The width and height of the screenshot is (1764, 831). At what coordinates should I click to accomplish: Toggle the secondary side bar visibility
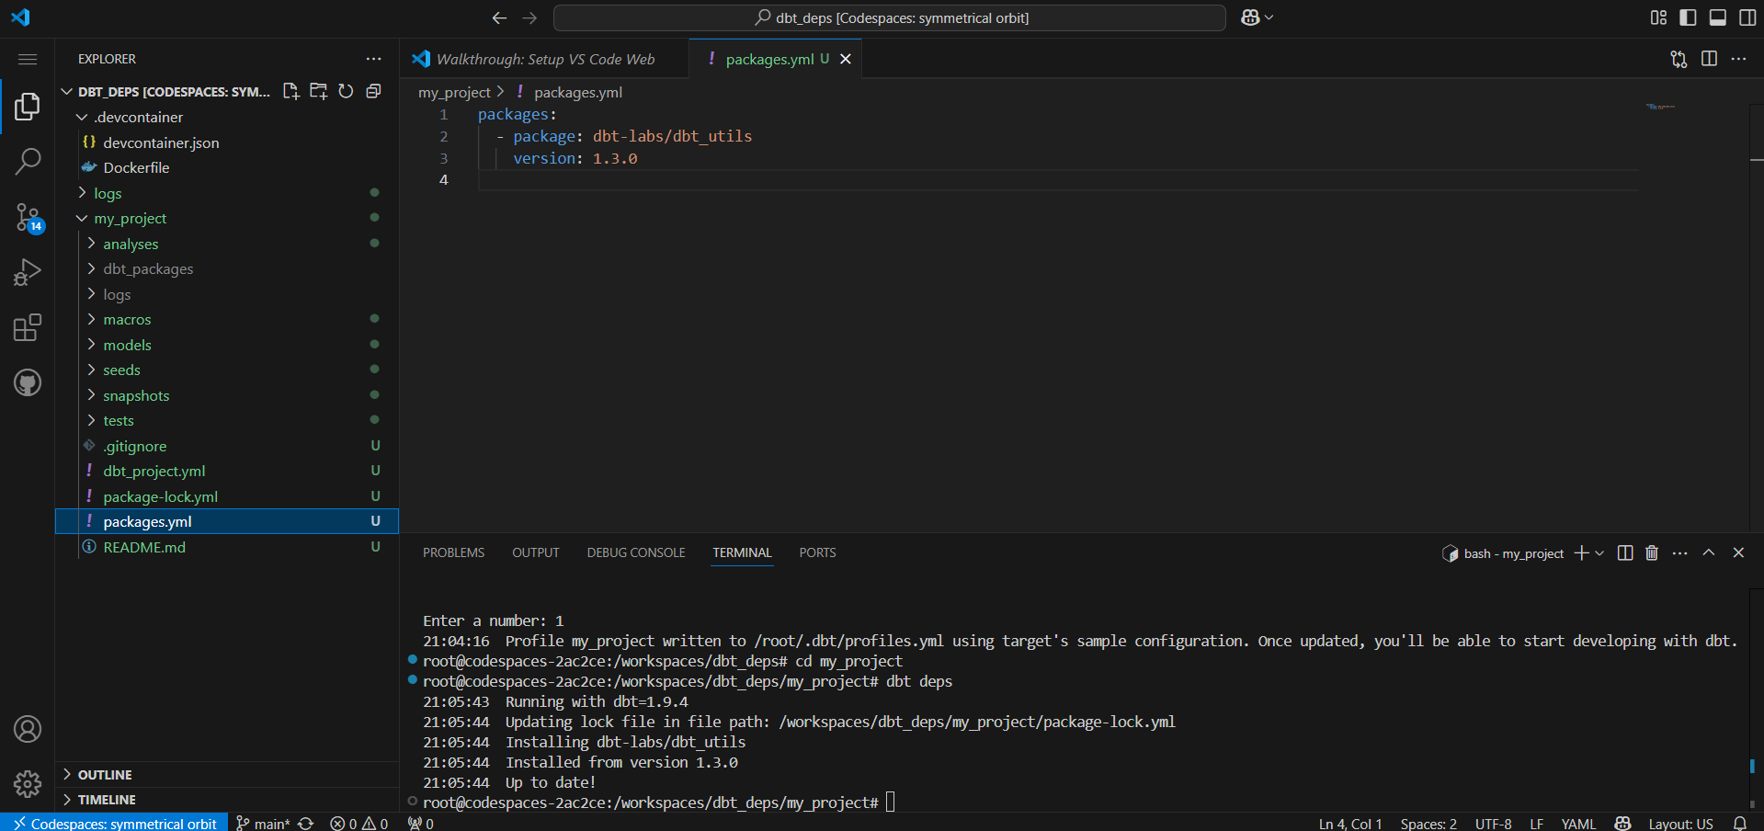[1747, 17]
